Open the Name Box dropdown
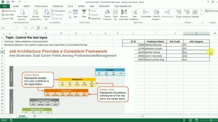Image resolution: width=218 pixels, height=122 pixels. coord(16,28)
